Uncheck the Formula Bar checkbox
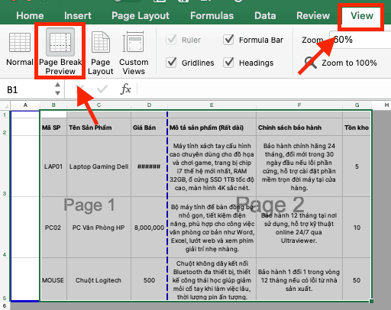This screenshot has height=310, width=391. pyautogui.click(x=228, y=40)
